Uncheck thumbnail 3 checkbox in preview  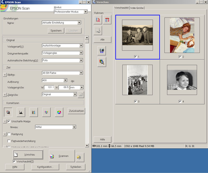(x=135, y=102)
